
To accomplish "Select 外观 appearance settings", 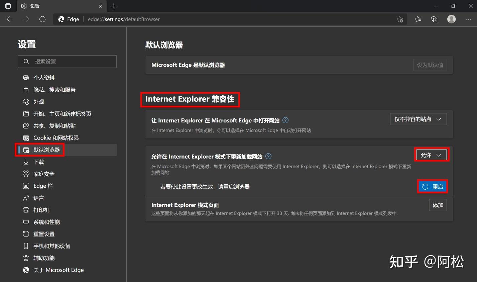I will (x=38, y=102).
